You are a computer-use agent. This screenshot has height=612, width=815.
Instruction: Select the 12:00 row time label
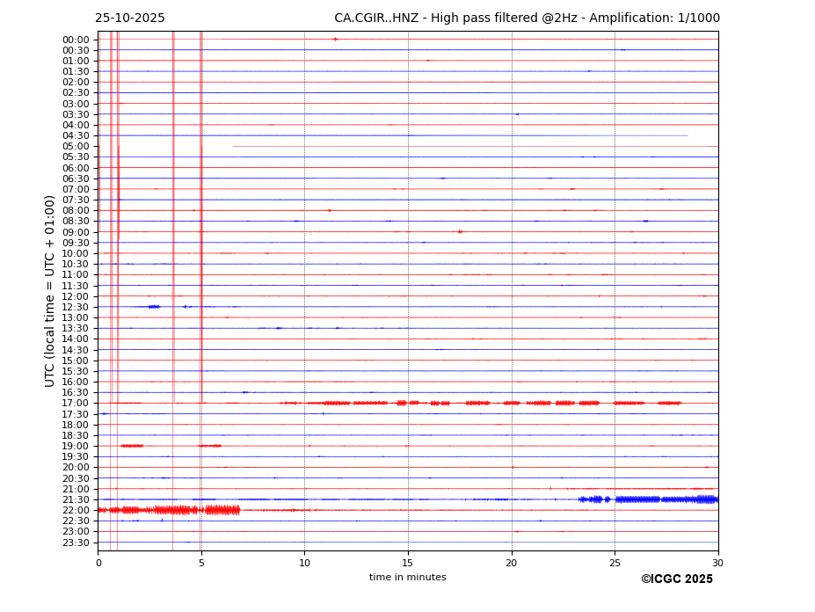coord(75,296)
